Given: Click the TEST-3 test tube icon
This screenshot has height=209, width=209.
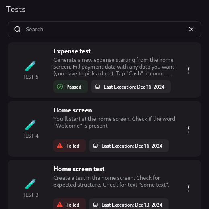Looking at the screenshot, I should 31,184.
